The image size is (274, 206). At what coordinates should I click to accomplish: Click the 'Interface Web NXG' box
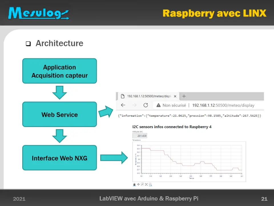point(60,158)
